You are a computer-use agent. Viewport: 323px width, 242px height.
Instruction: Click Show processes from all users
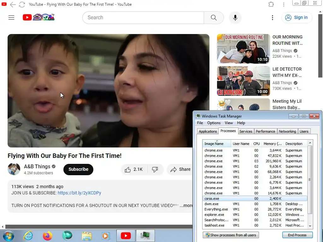[231, 235]
